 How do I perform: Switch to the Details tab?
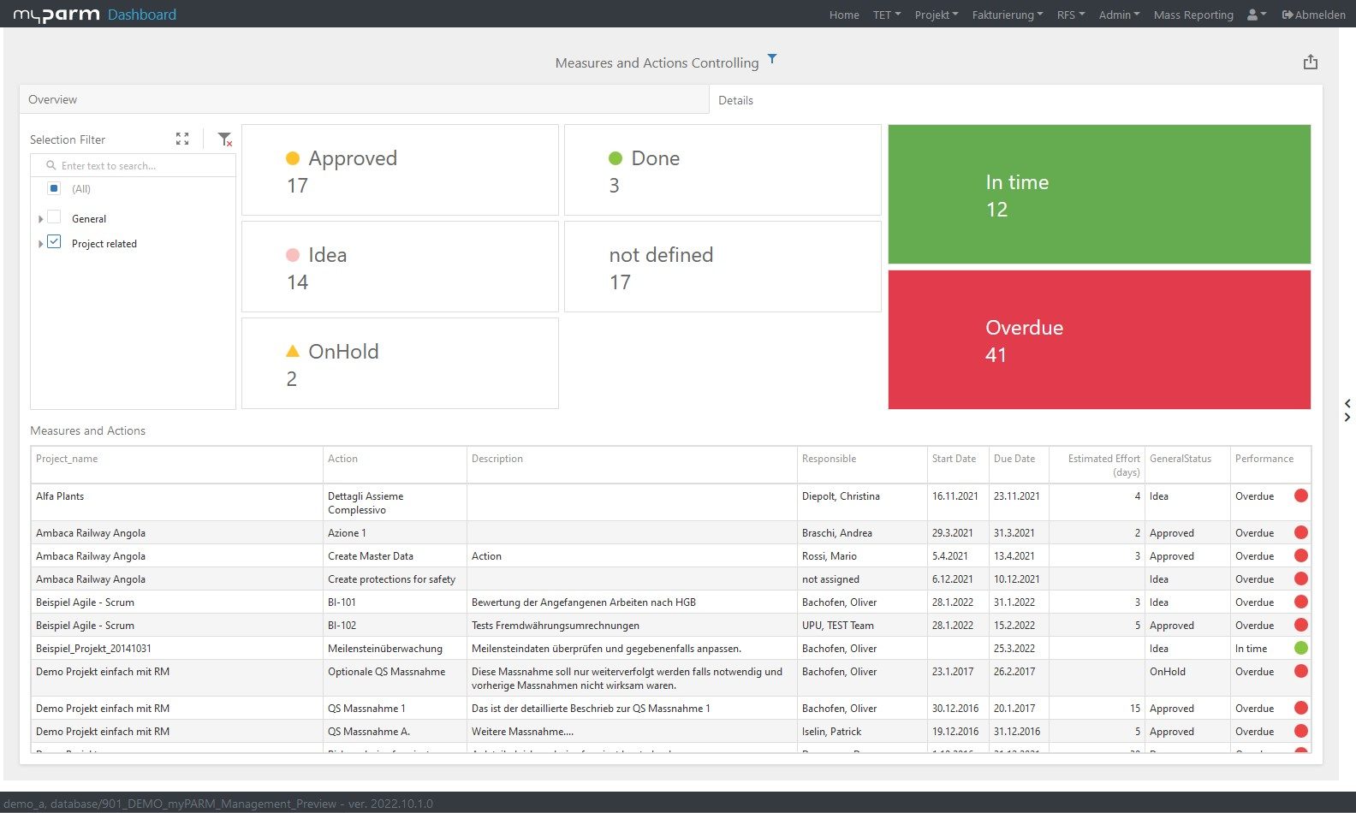point(735,100)
